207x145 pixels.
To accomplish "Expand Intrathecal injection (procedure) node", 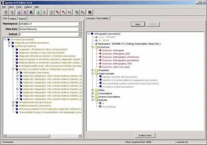I will 13,106.
